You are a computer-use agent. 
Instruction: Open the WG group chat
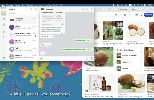[23, 49]
